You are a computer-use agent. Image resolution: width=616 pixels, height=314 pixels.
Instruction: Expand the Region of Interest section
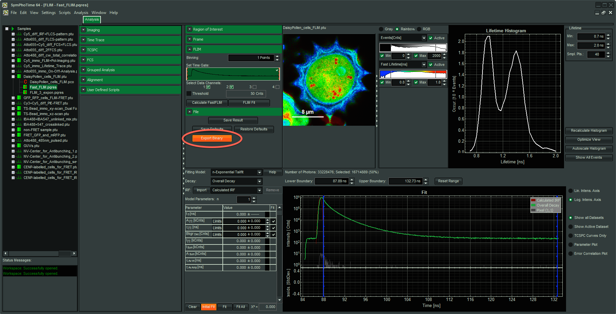click(189, 29)
